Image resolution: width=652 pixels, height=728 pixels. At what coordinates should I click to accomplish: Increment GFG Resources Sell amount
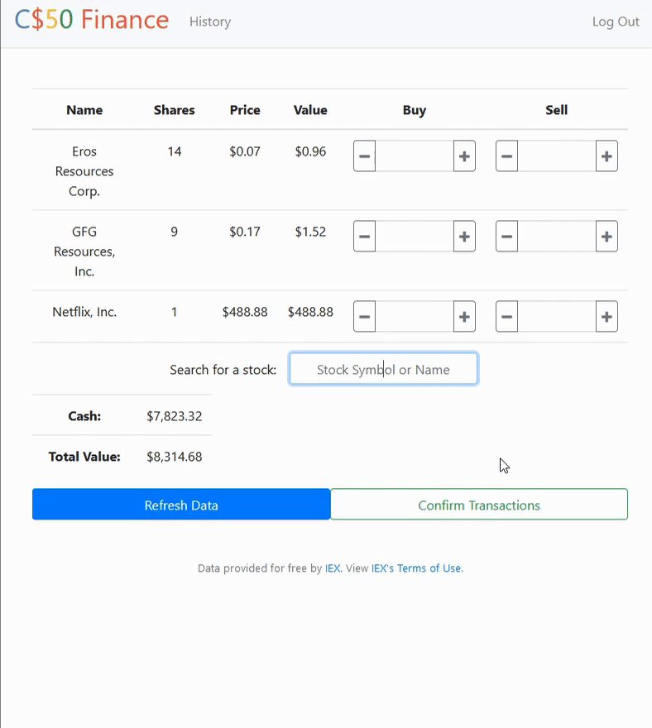606,237
